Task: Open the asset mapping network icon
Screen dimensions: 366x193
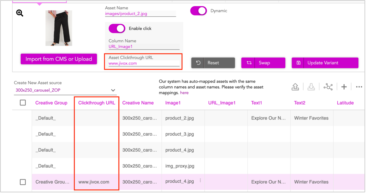Action: pos(328,87)
